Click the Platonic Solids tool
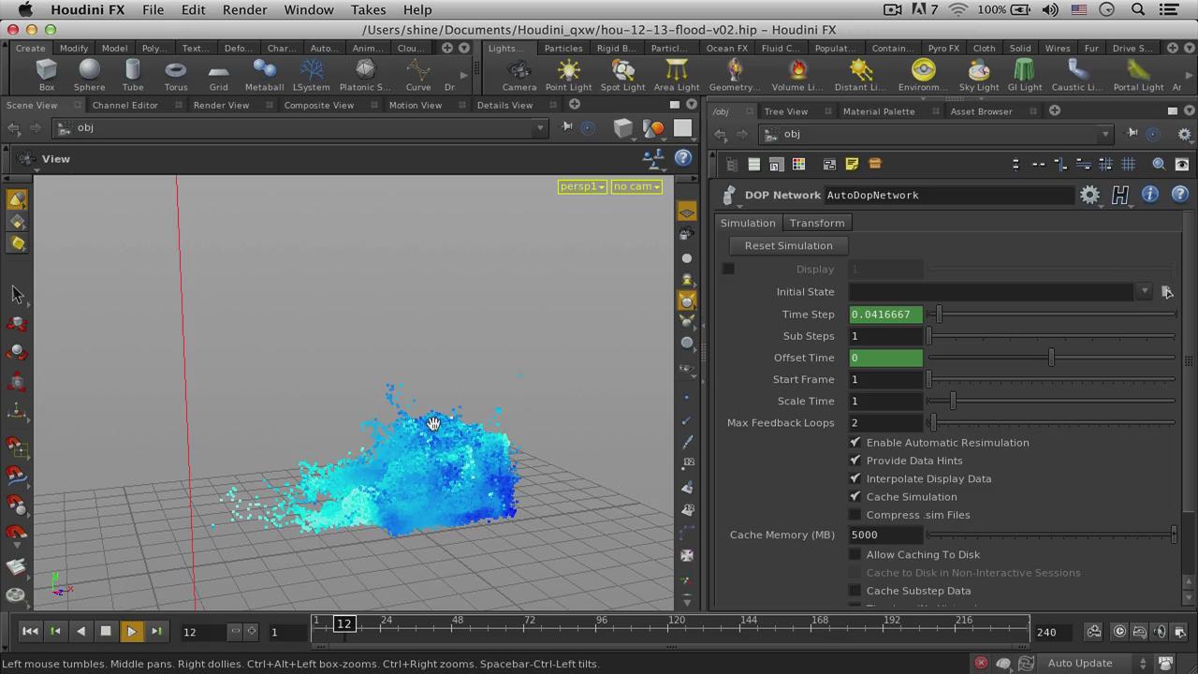Image resolution: width=1198 pixels, height=674 pixels. click(x=365, y=74)
